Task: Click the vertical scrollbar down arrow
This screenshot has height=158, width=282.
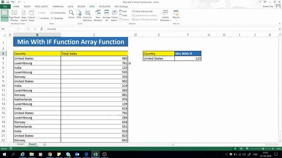Action: pos(280,141)
